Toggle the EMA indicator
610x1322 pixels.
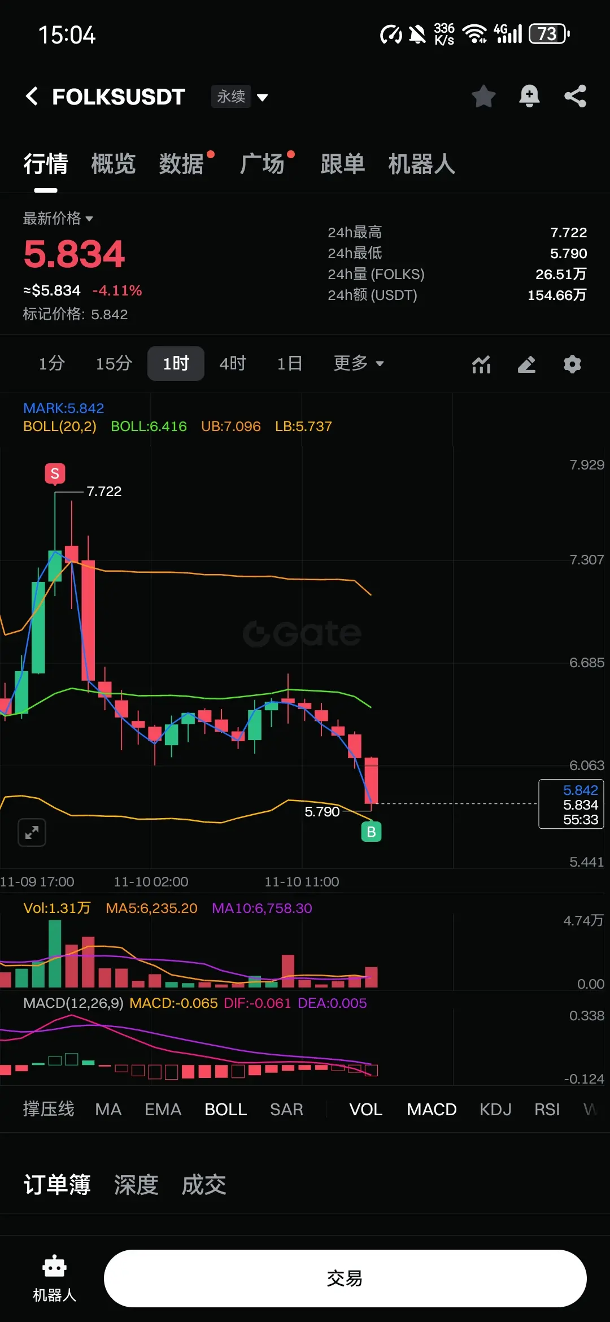[163, 1109]
